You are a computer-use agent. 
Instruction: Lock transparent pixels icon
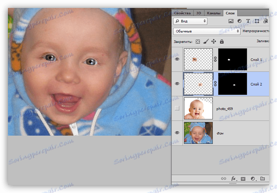point(198,42)
